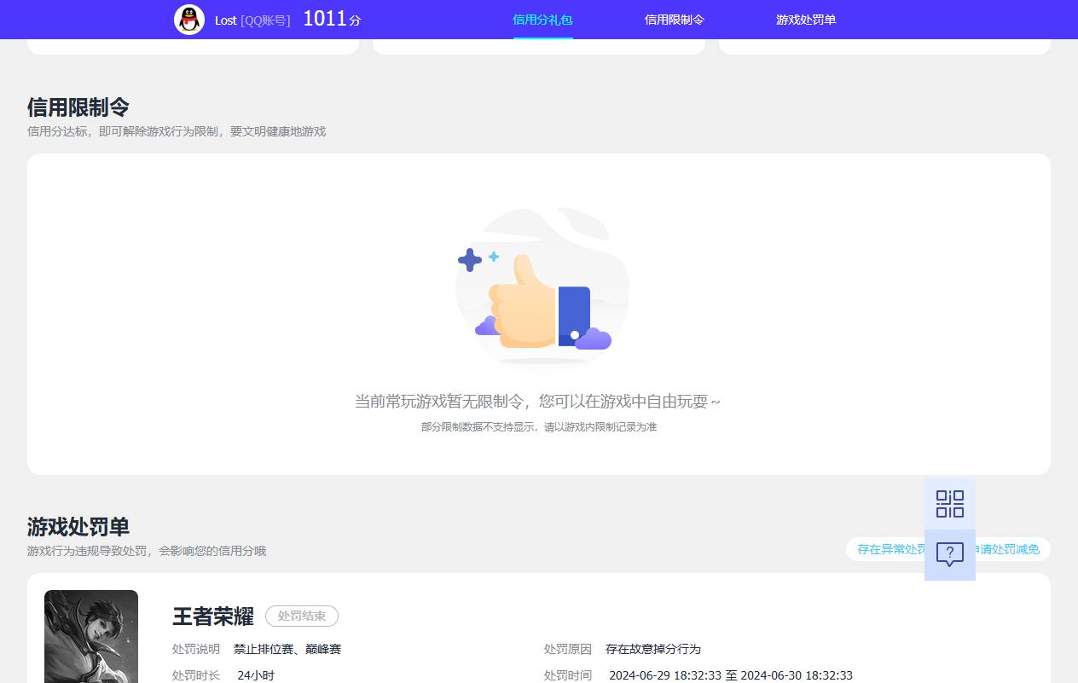The width and height of the screenshot is (1078, 683).
Task: Open the QR code floating icon
Action: click(950, 504)
